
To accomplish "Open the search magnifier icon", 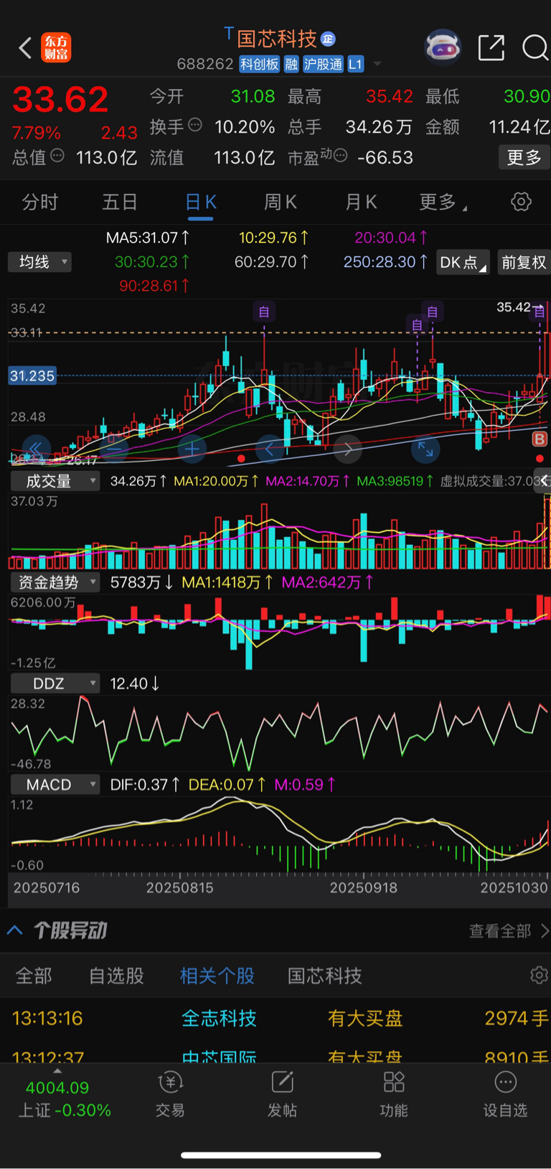I will pos(534,47).
